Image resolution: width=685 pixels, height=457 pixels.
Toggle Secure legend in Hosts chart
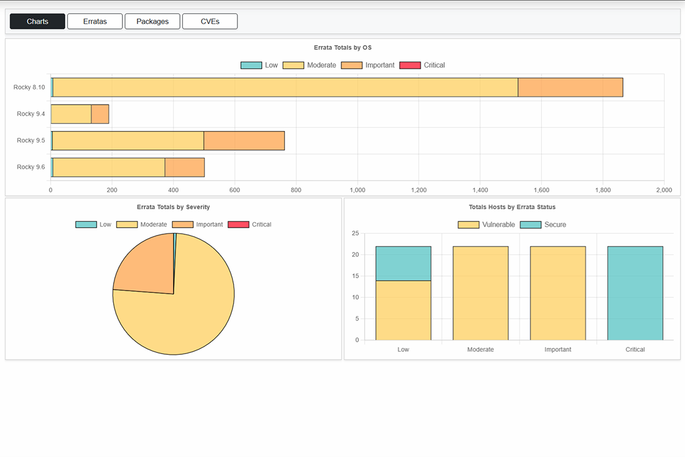(x=543, y=225)
